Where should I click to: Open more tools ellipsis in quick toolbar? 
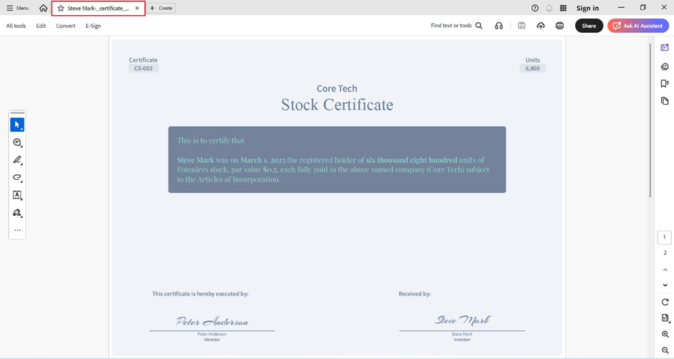tap(17, 230)
